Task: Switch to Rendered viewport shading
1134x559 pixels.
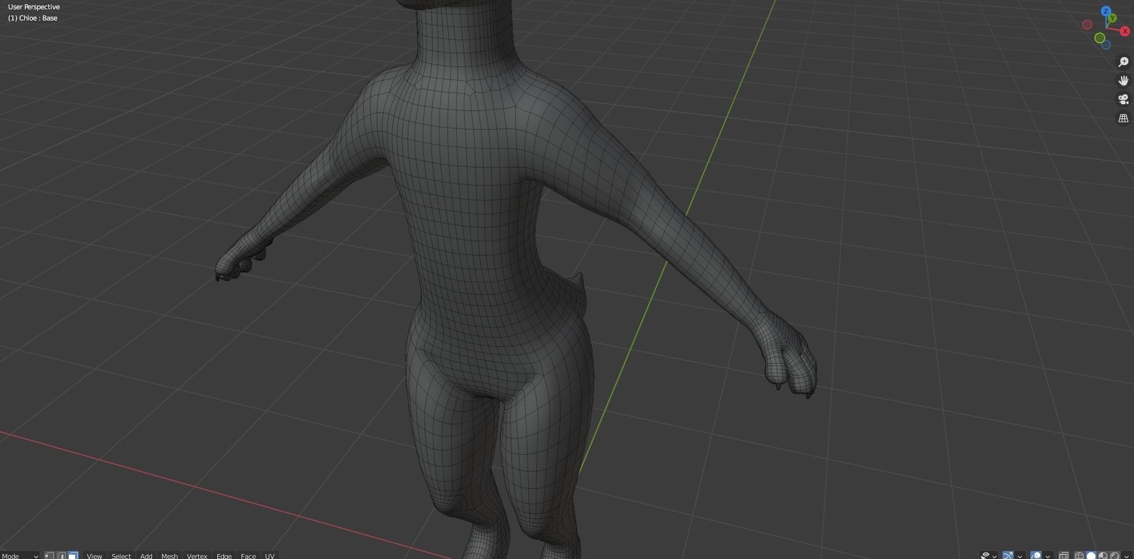Action: pyautogui.click(x=1115, y=555)
